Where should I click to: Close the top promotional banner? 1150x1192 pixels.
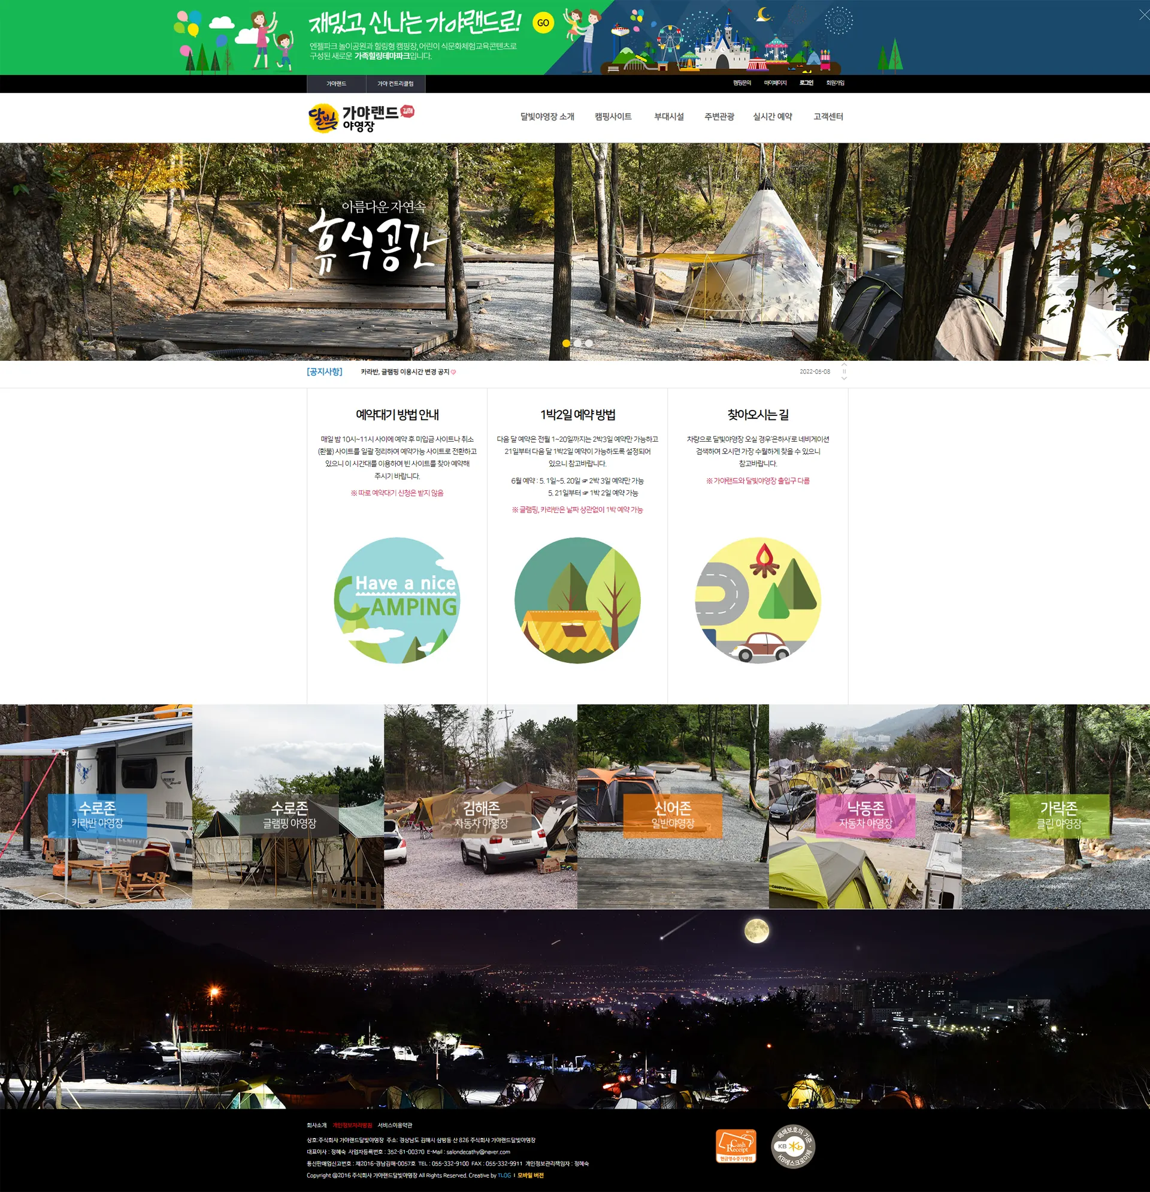tap(1143, 15)
